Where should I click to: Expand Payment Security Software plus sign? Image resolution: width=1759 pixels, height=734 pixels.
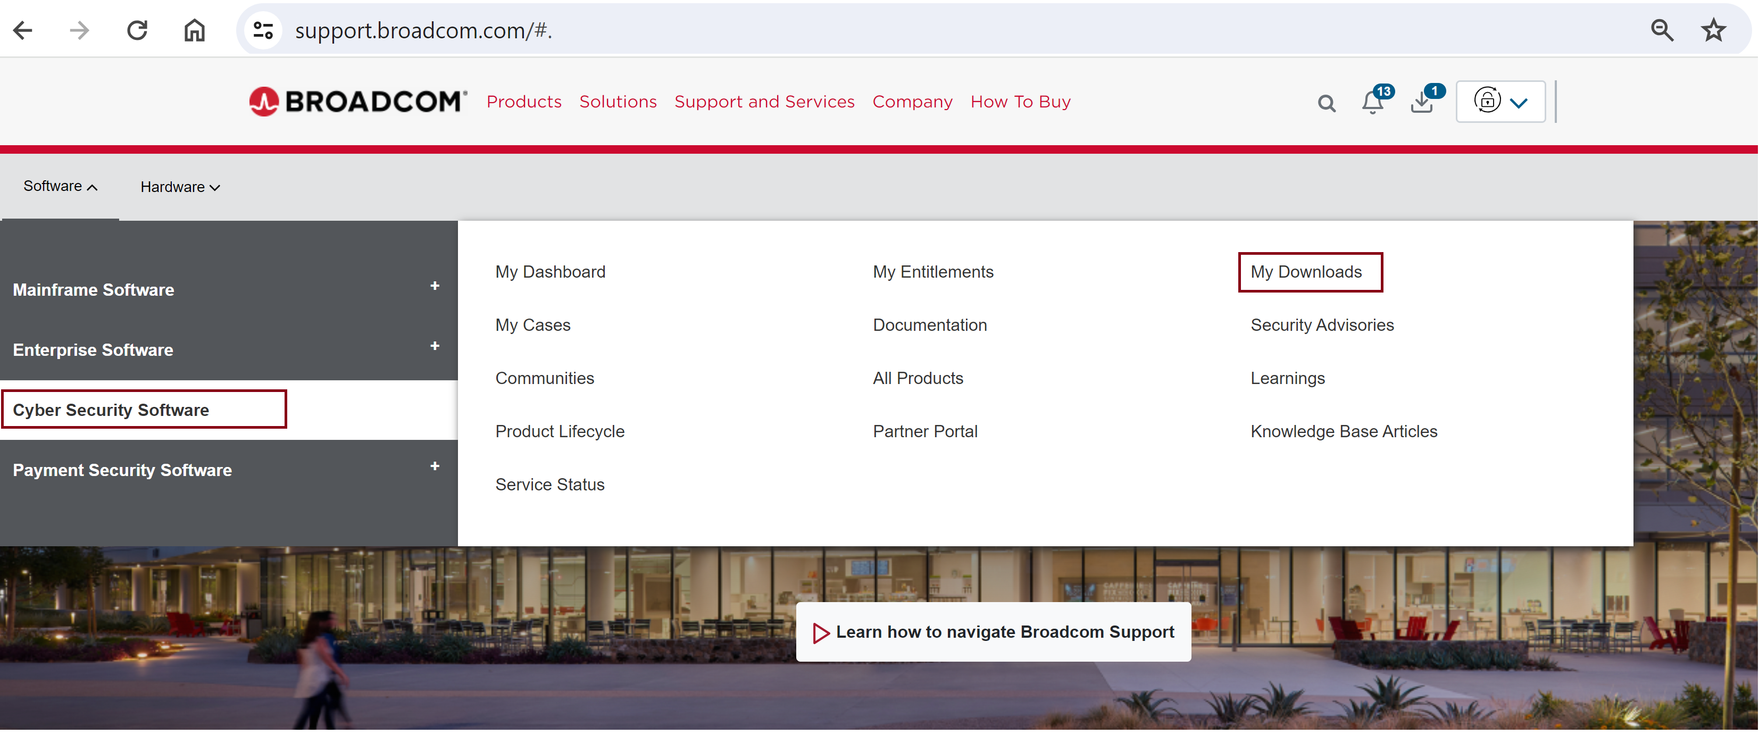(434, 466)
